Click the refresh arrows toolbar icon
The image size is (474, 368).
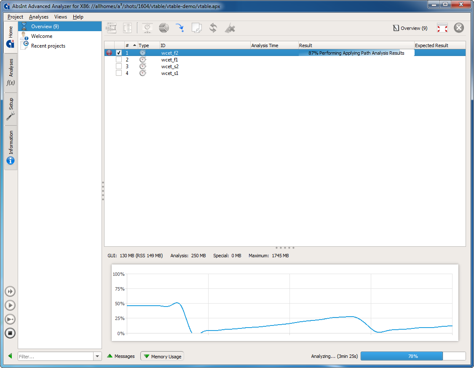(213, 28)
